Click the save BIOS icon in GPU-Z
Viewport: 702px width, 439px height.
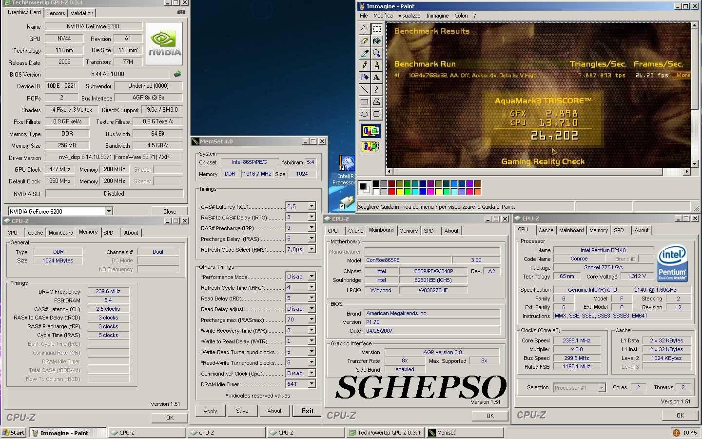(x=177, y=74)
